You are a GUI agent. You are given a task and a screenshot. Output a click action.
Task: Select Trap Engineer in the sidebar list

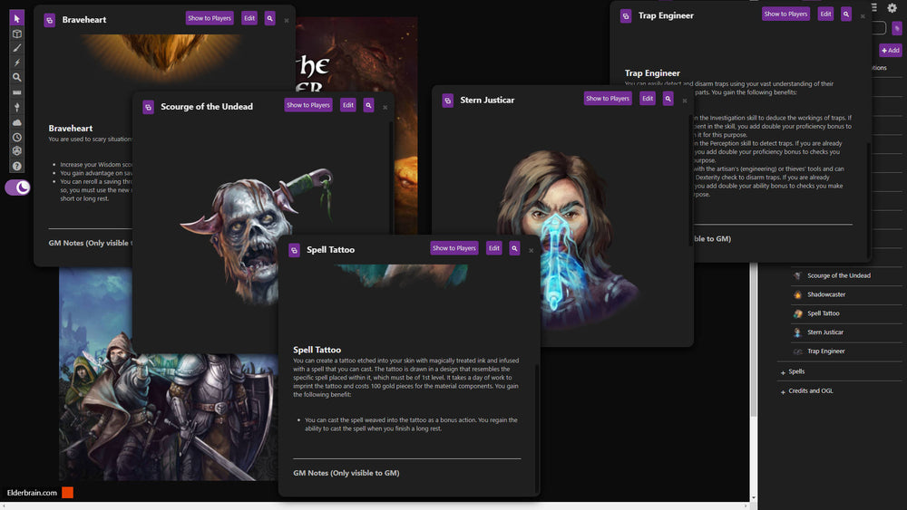click(x=825, y=351)
